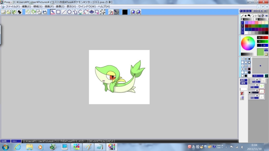Toggle visibility arrows of the topmost layer

tap(257, 80)
